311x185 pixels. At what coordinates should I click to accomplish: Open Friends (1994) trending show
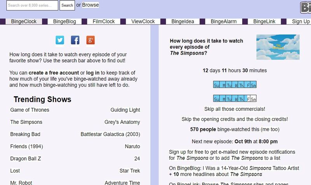(x=26, y=146)
